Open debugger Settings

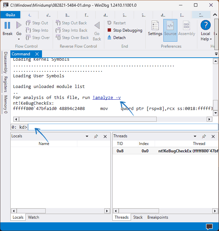pos(155,28)
